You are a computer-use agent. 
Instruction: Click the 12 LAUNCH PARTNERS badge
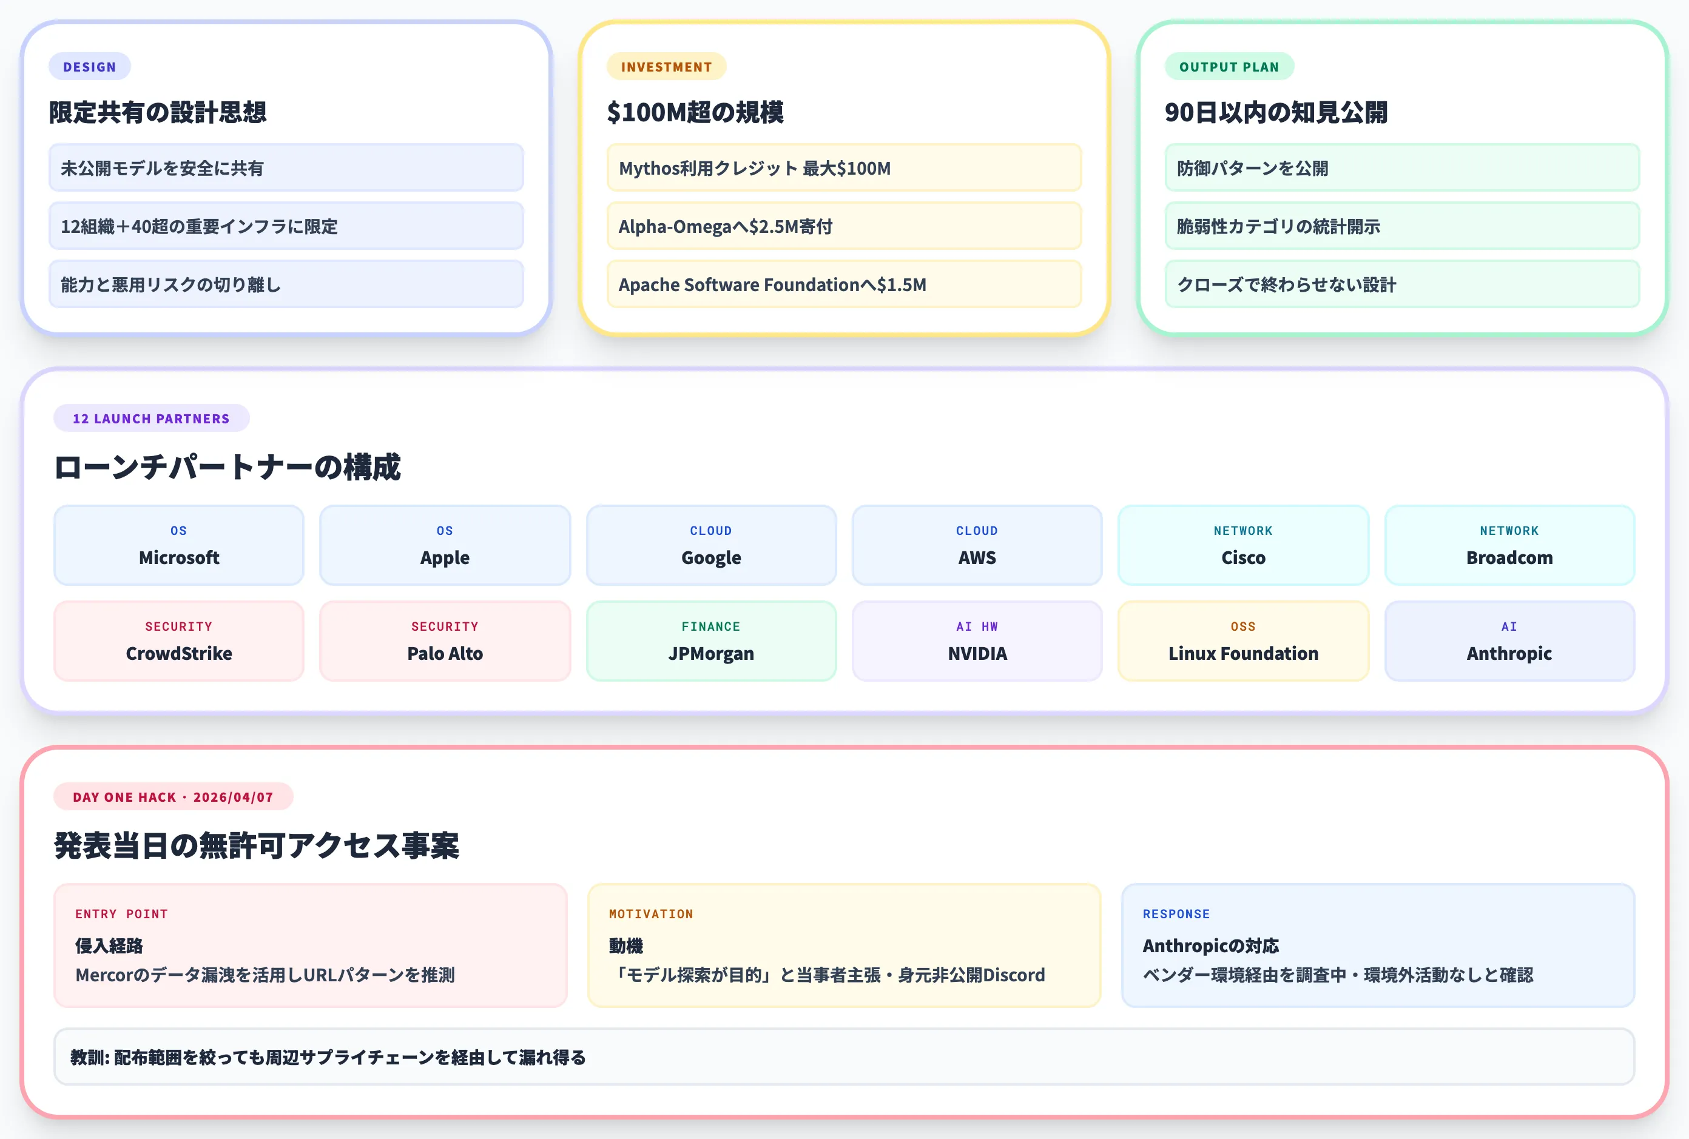pos(151,418)
